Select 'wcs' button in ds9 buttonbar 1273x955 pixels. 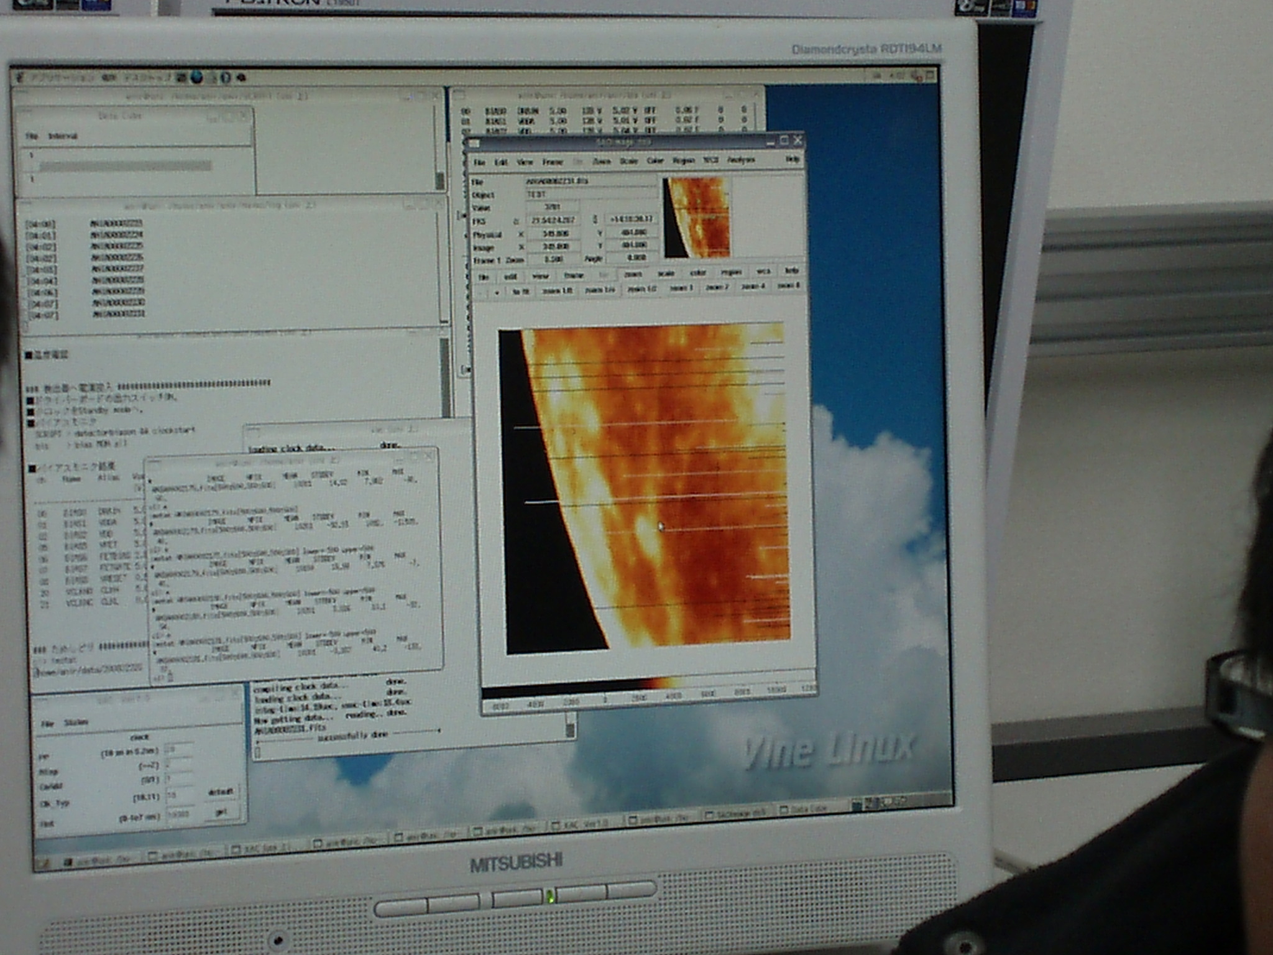tap(763, 271)
